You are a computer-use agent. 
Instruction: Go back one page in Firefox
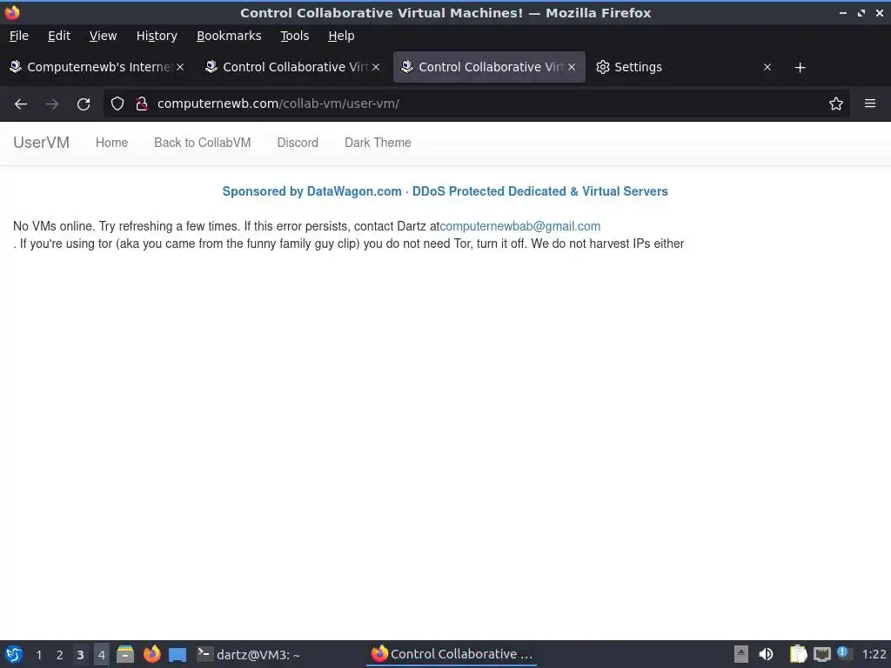(21, 104)
